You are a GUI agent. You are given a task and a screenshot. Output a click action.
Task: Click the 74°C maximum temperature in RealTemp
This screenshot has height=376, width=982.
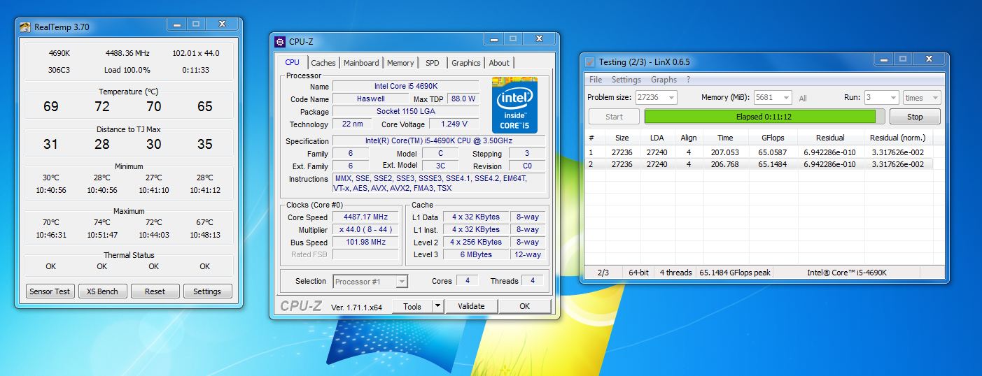click(x=102, y=222)
